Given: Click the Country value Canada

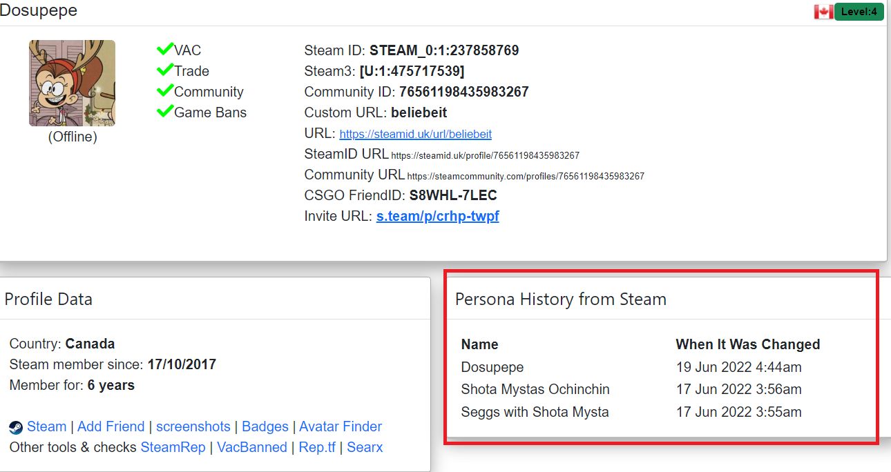Looking at the screenshot, I should coord(90,344).
